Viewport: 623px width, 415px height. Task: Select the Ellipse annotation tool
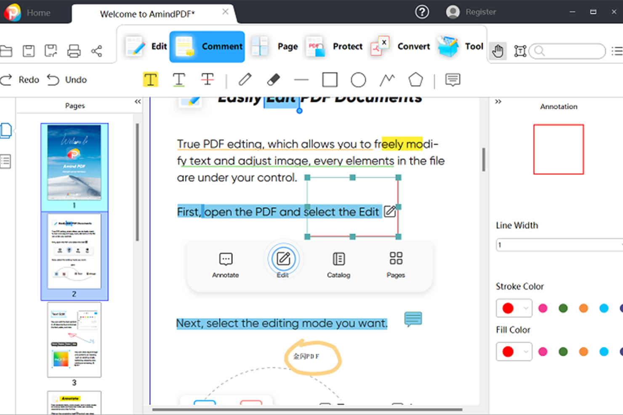(358, 79)
